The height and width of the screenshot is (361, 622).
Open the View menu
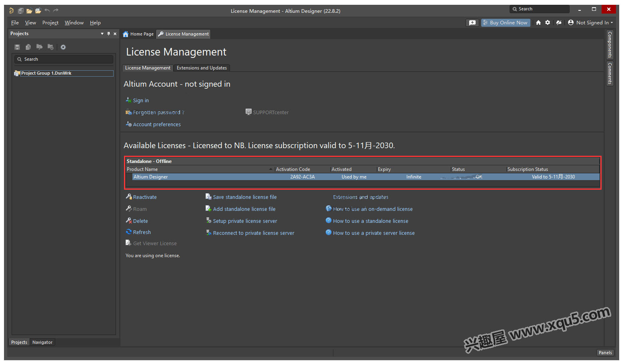(30, 23)
